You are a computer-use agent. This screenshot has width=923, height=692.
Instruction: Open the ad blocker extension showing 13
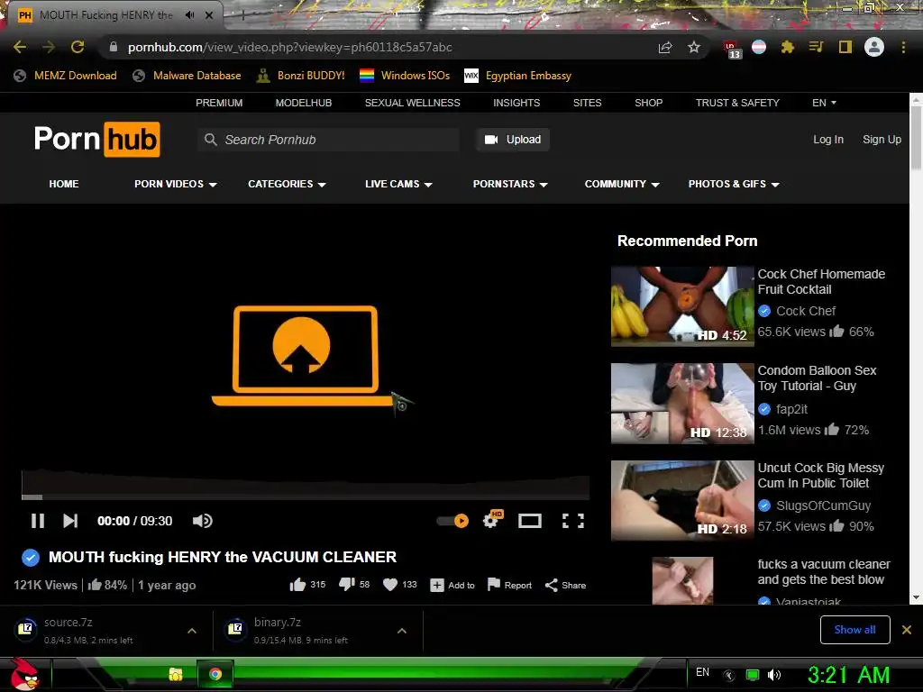click(x=732, y=49)
